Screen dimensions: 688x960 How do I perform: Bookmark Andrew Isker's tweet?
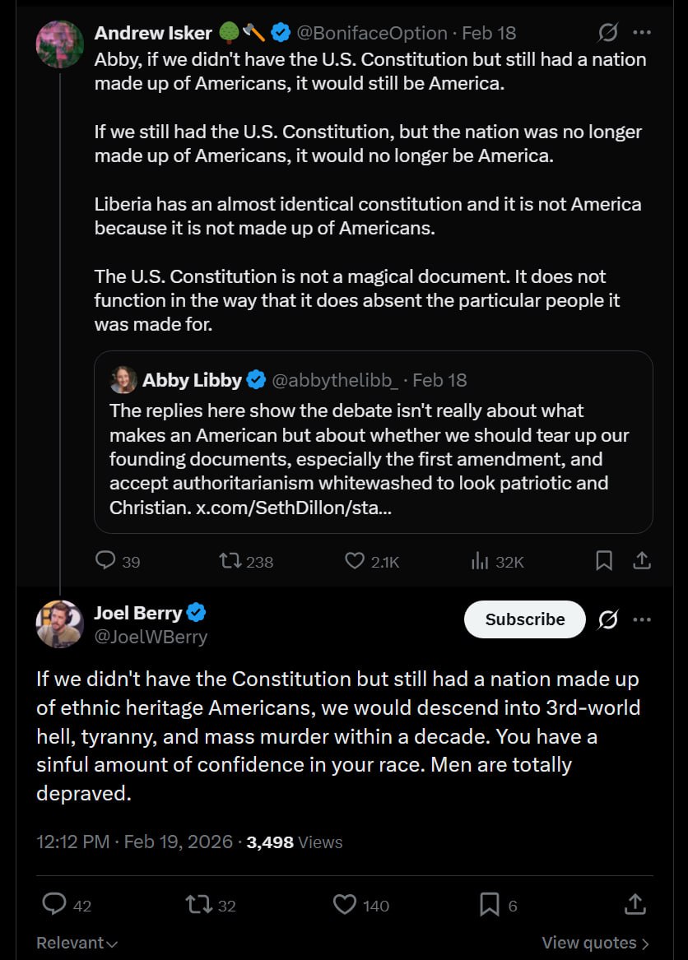pyautogui.click(x=604, y=561)
